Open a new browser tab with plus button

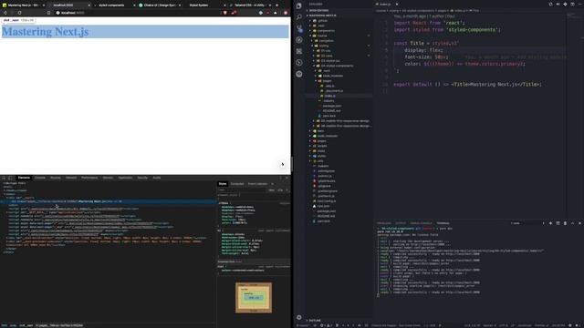click(x=276, y=5)
